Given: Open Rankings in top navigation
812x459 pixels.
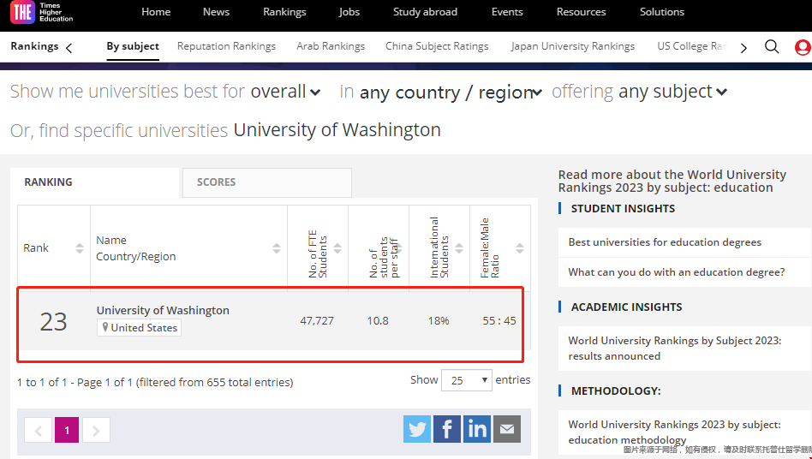Looking at the screenshot, I should (x=284, y=12).
